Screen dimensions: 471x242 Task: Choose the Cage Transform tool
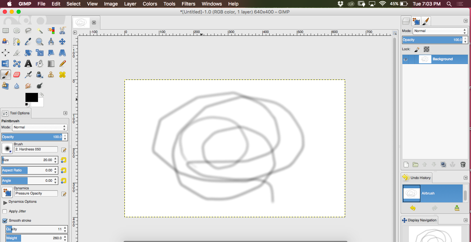[17, 64]
